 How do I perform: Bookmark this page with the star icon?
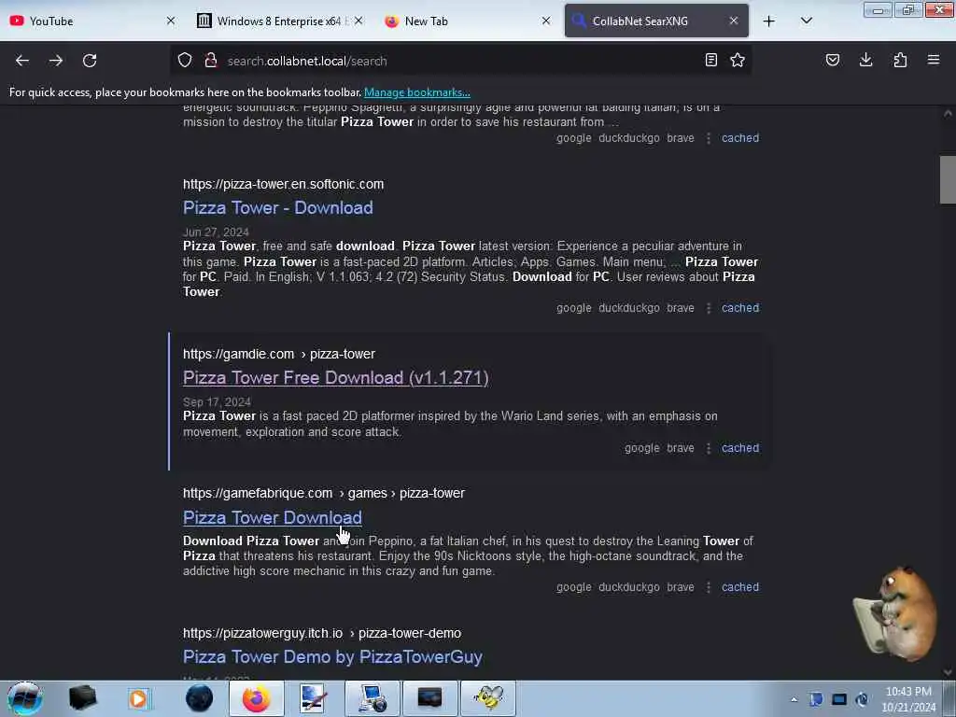pos(738,60)
